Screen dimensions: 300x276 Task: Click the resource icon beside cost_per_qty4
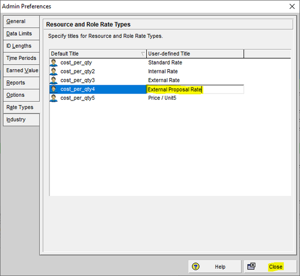tap(53, 89)
